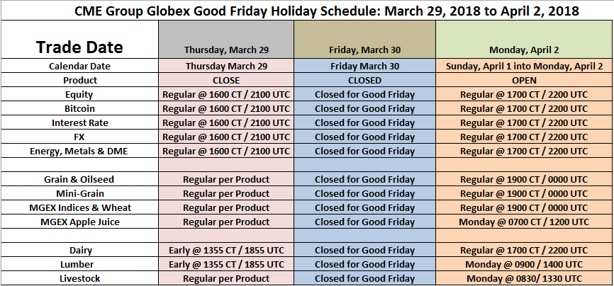Select the green 'Monday, April 2' column header
The width and height of the screenshot is (614, 286).
523,50
